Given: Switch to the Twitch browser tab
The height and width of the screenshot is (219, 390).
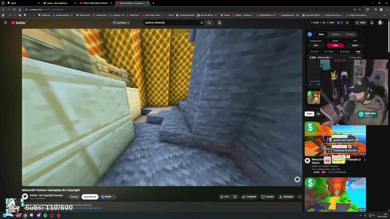Looking at the screenshot, I should pos(23,3).
